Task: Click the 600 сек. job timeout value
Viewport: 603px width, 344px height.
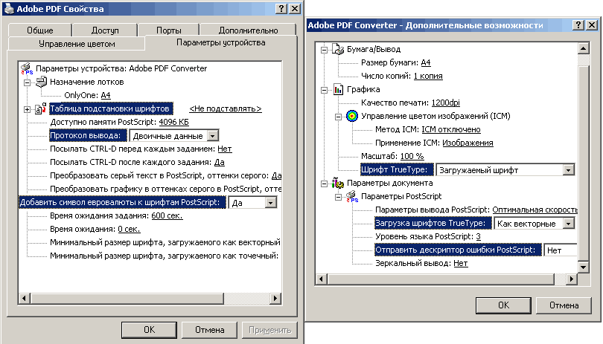Action: click(167, 215)
